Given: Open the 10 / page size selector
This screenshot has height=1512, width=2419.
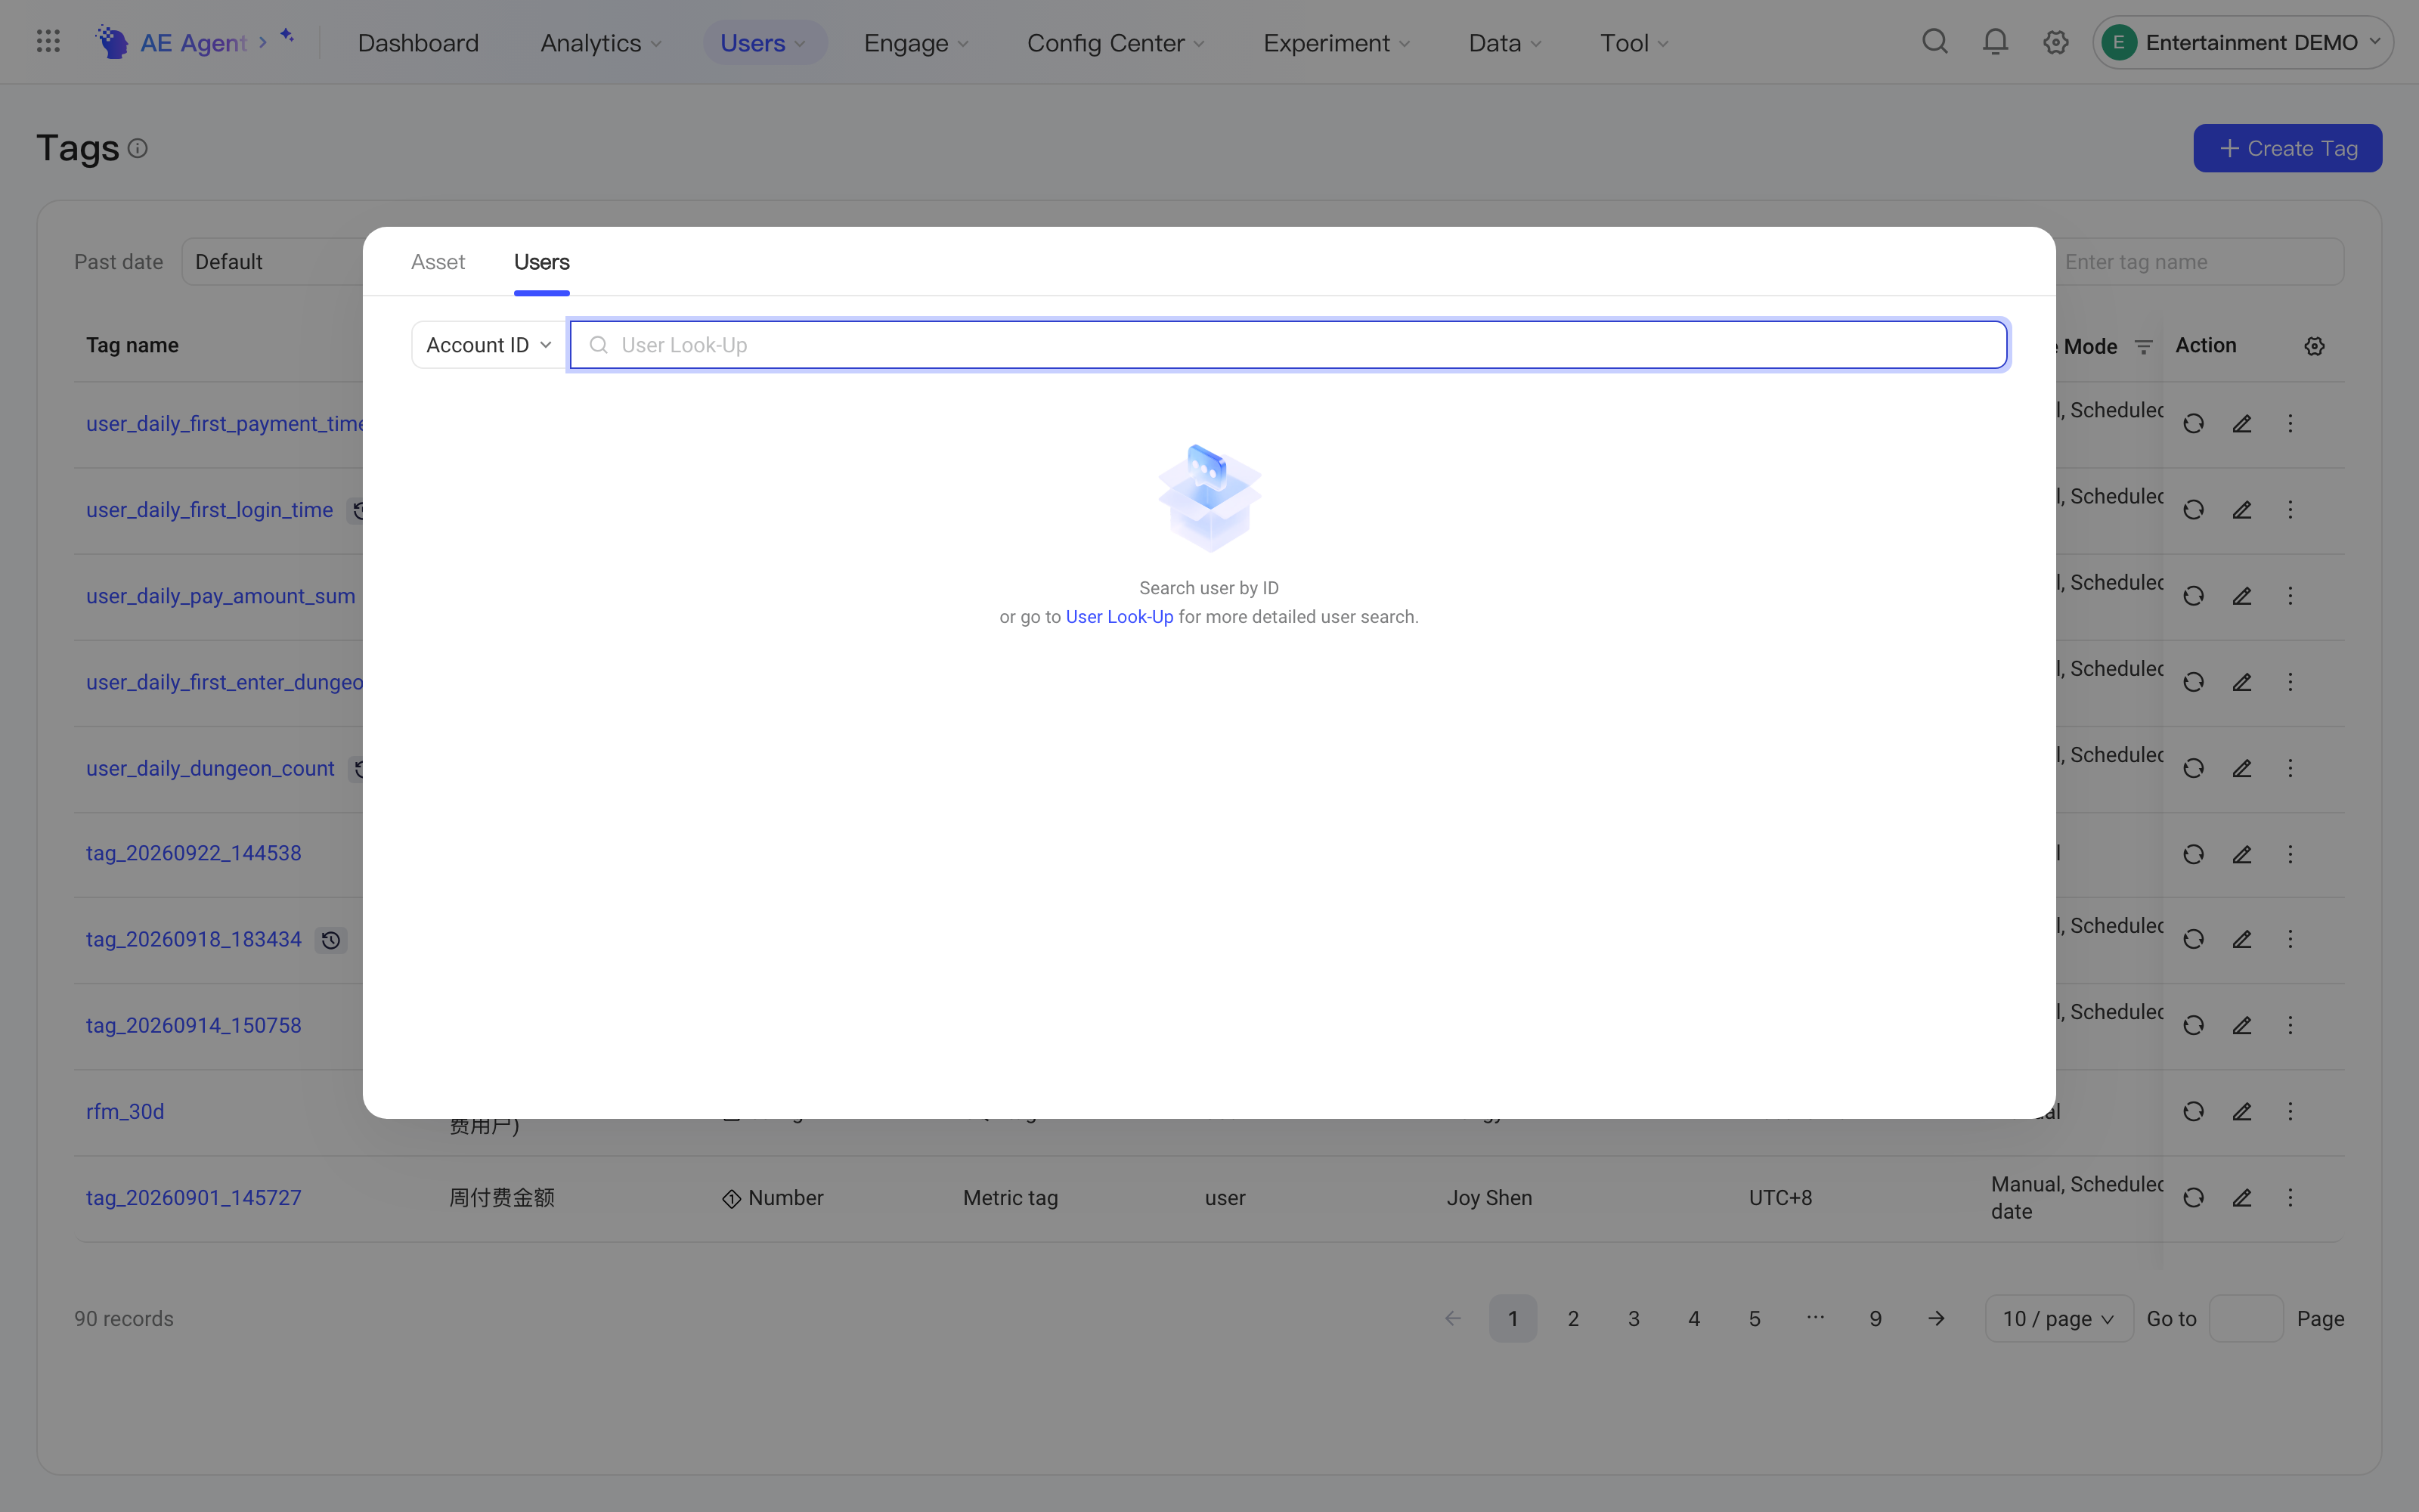Looking at the screenshot, I should coord(2058,1318).
